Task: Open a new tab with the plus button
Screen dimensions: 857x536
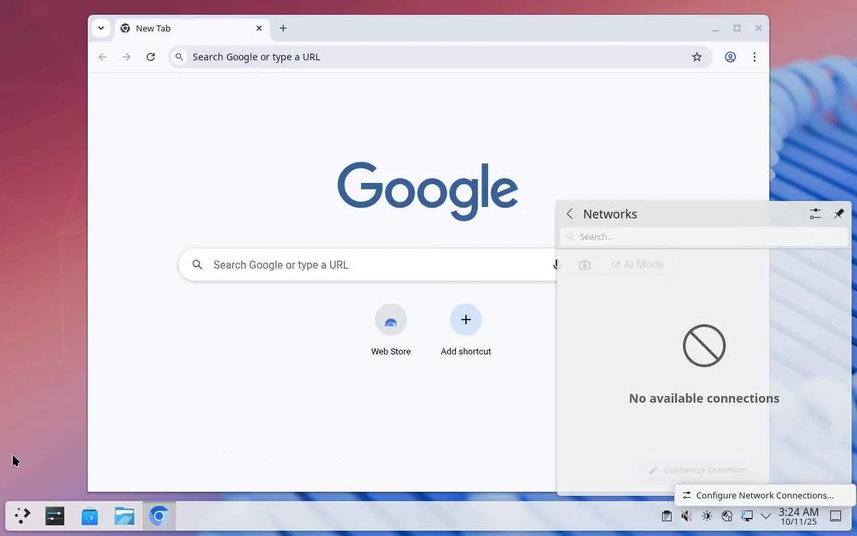Action: (x=283, y=28)
